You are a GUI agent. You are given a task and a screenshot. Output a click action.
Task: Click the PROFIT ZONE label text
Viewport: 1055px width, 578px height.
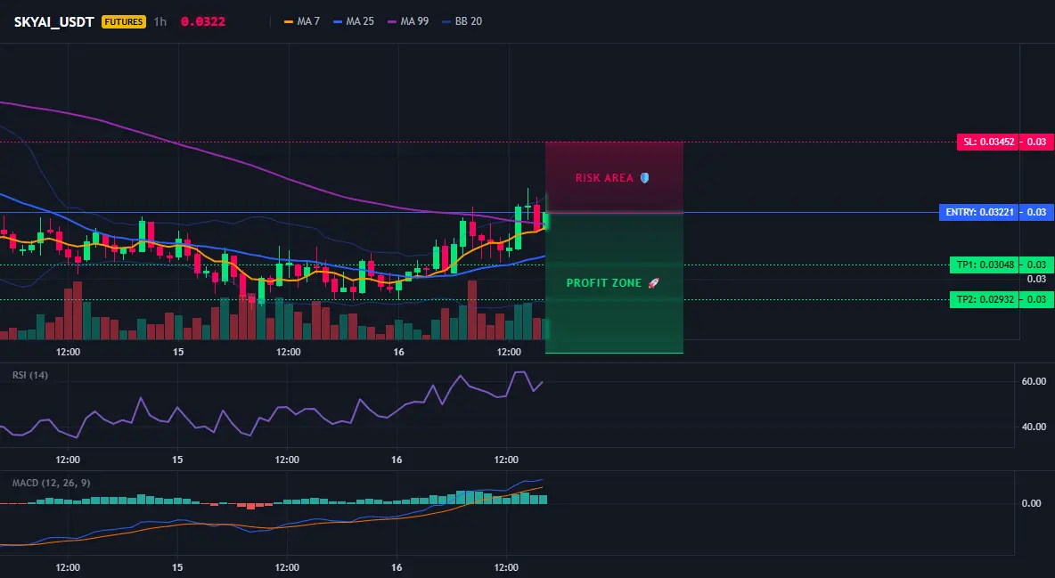point(603,282)
